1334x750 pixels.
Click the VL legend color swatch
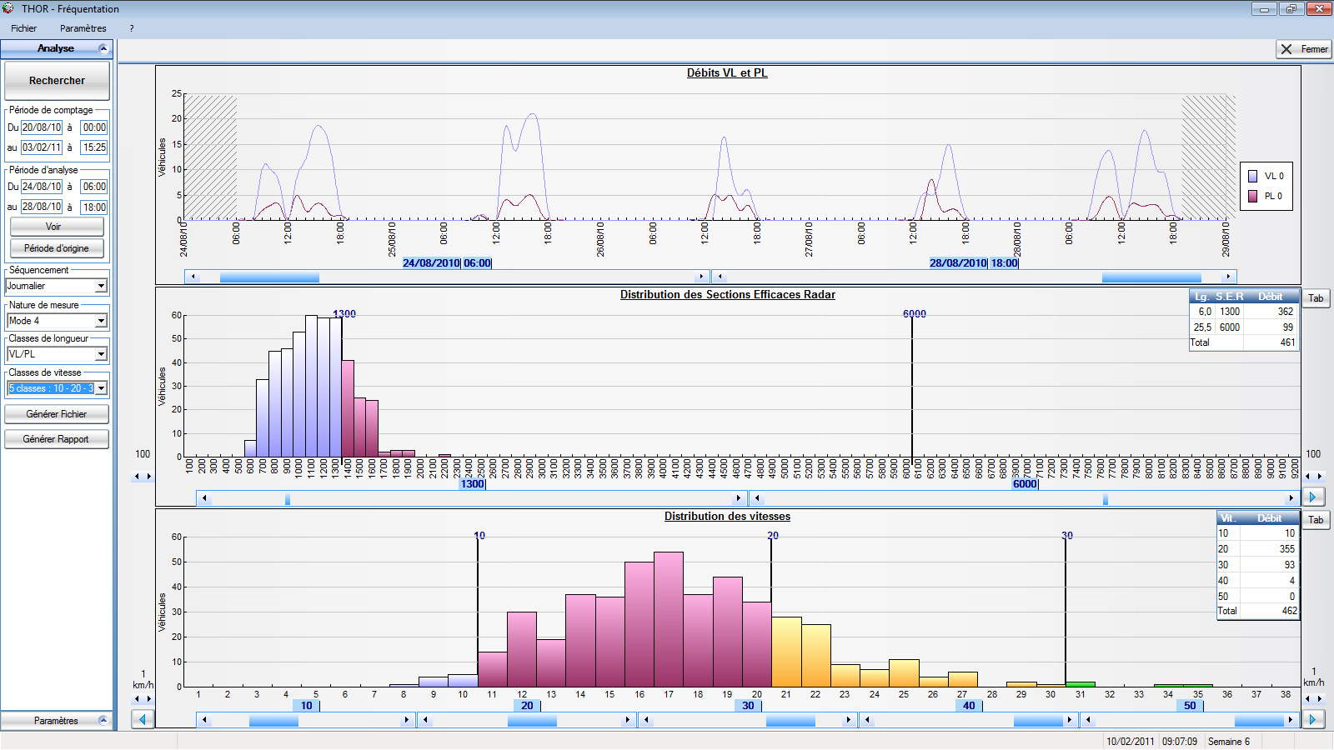coord(1252,176)
